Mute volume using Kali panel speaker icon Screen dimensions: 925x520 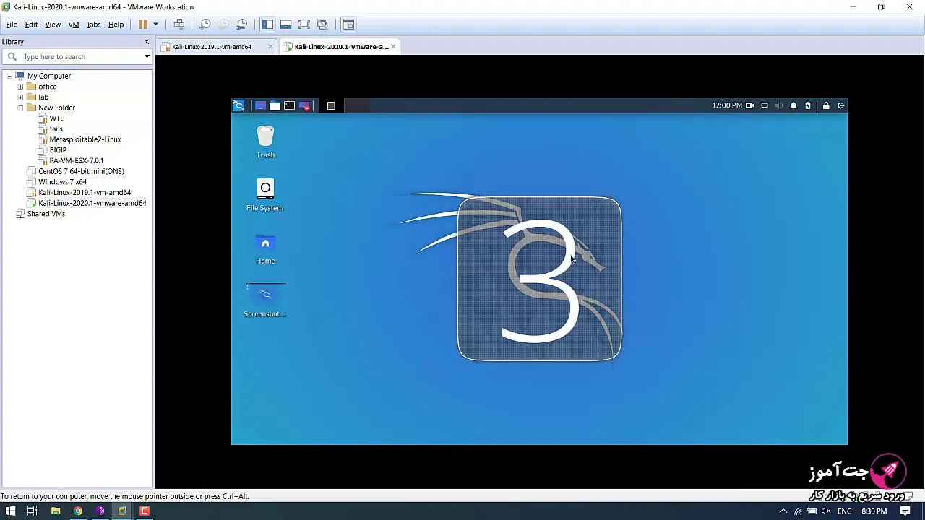(779, 105)
